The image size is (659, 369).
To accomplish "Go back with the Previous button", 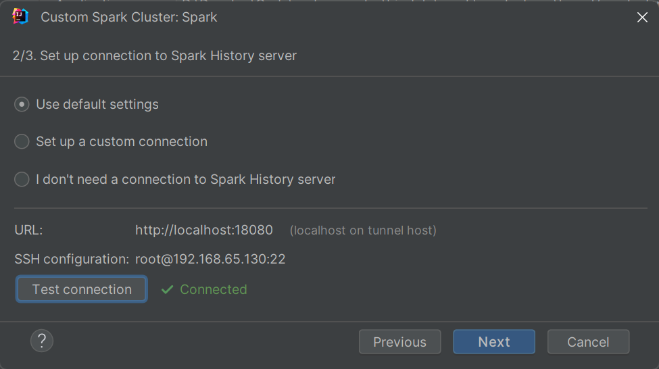I will 399,342.
